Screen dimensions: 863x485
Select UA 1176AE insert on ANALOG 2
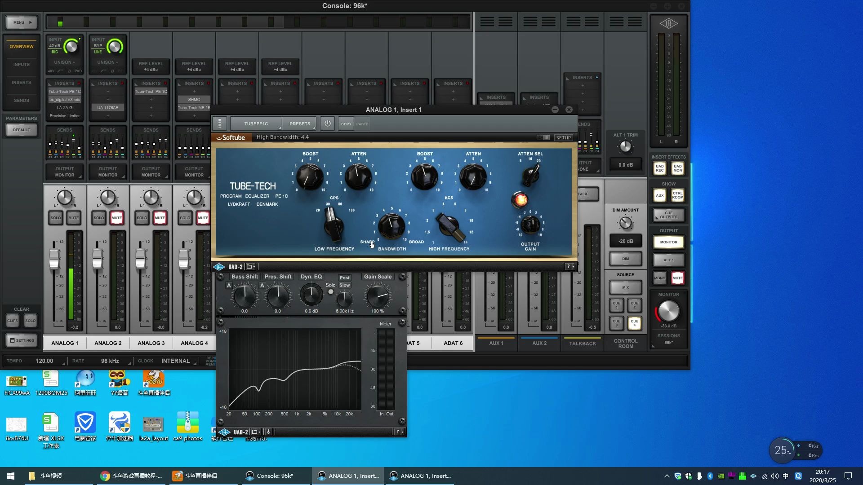107,108
